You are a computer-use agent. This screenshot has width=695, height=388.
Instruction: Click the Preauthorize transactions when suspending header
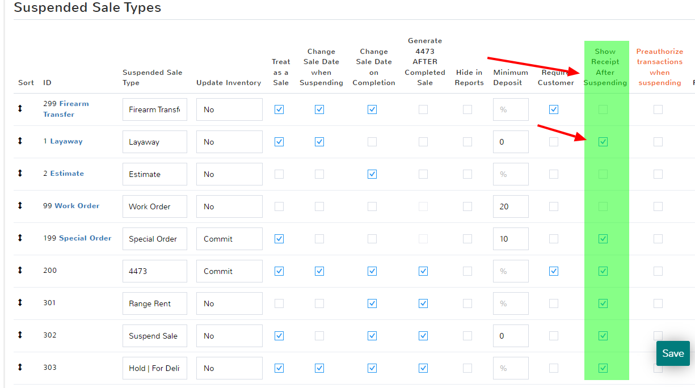pos(659,67)
